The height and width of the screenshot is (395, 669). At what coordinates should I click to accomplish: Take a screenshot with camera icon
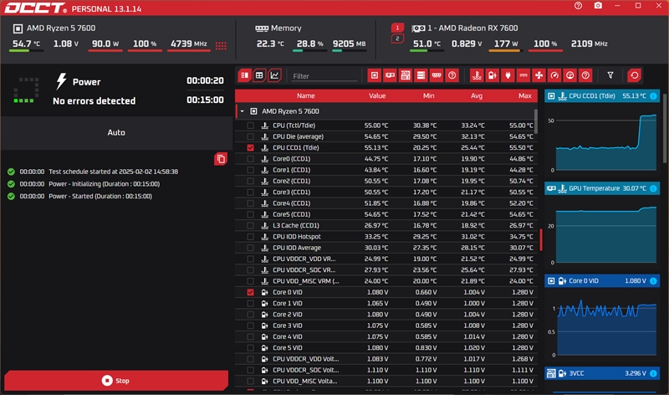(x=598, y=6)
